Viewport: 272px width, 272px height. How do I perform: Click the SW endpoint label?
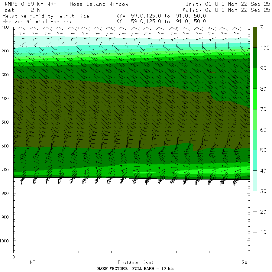(244, 262)
